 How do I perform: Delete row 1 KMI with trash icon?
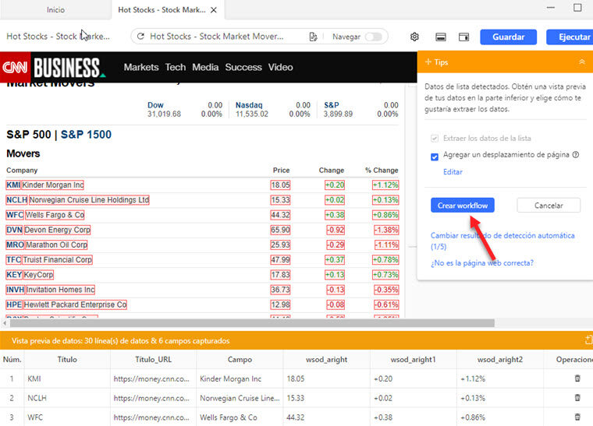[577, 378]
